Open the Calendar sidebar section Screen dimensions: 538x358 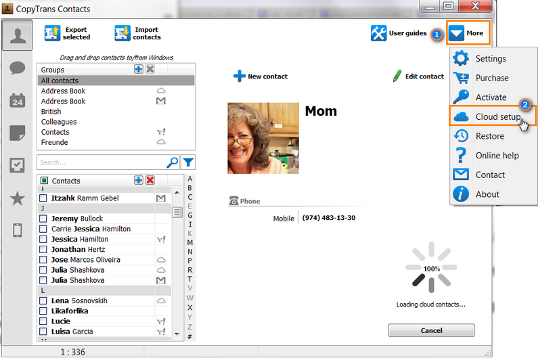[x=17, y=100]
